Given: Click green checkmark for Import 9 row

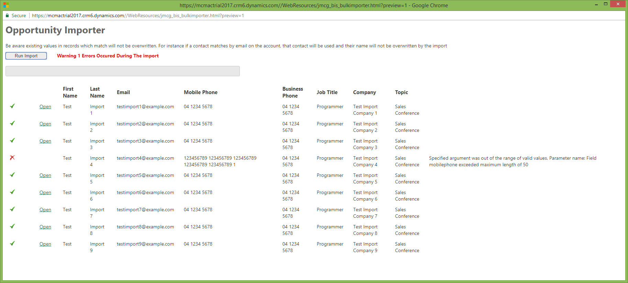Looking at the screenshot, I should tap(12, 244).
